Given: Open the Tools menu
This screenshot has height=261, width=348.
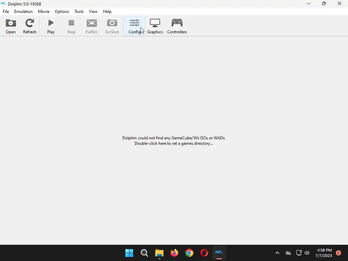Looking at the screenshot, I should [x=79, y=12].
